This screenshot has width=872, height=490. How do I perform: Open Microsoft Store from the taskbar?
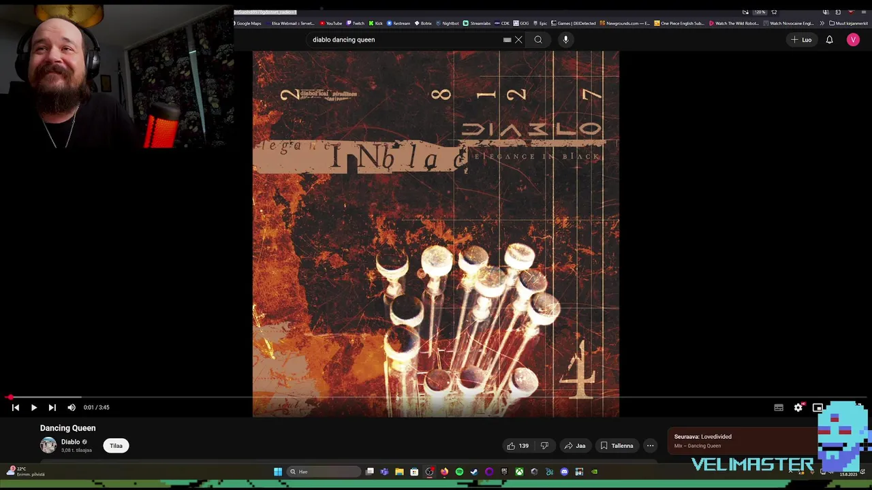click(x=414, y=472)
